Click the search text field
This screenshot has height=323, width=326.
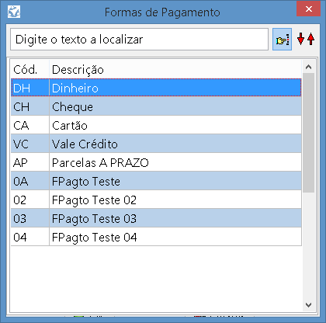[x=139, y=40]
